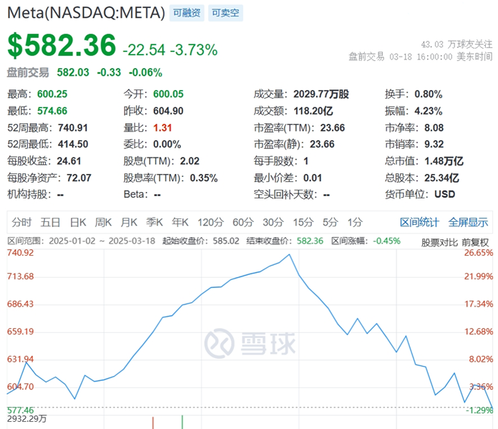The width and height of the screenshot is (498, 429).
Task: Click 成交额 value 118.20亿
Action: (x=313, y=111)
